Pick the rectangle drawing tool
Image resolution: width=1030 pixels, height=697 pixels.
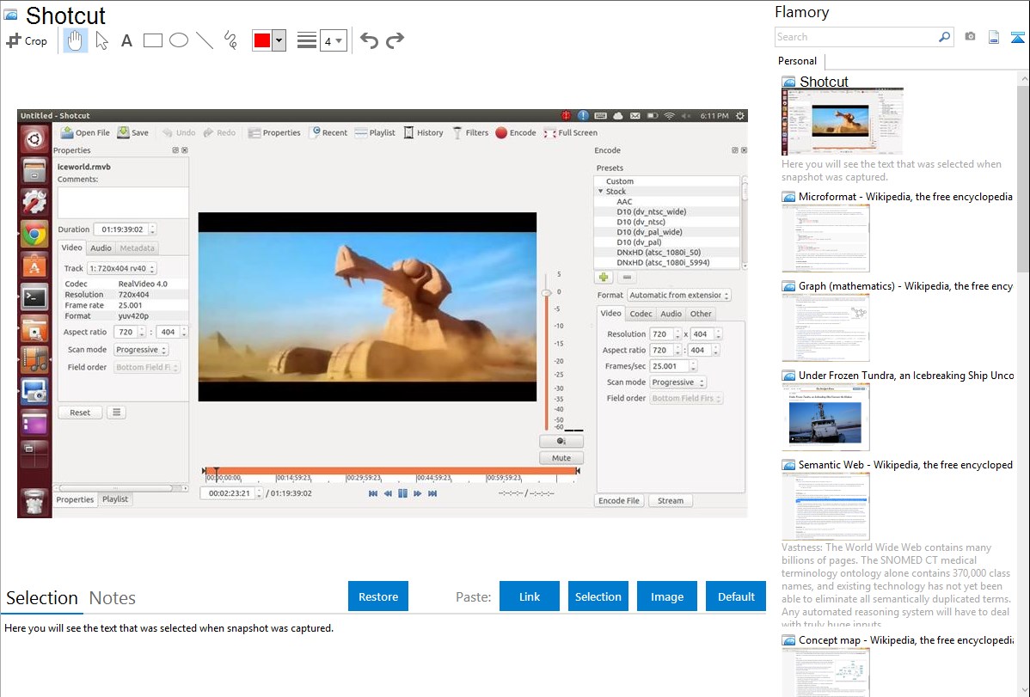coord(152,40)
